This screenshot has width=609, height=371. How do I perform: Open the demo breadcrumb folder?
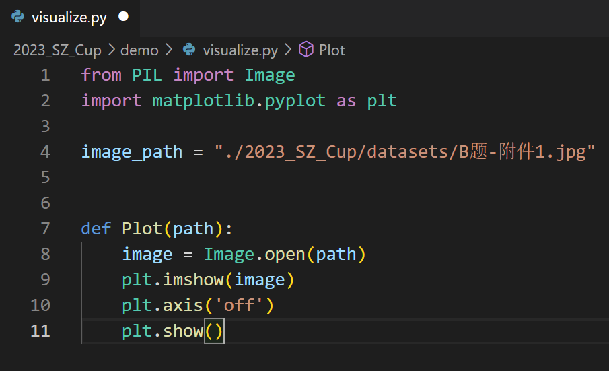tap(139, 50)
